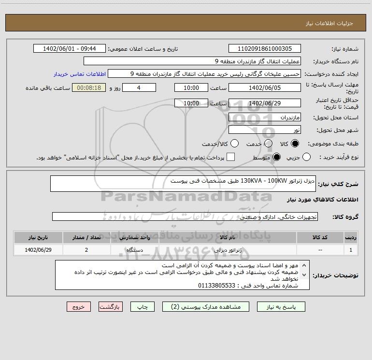Click goods group field تجهیزات خانگی، اداری و صنعتی
The width and height of the screenshot is (372, 360).
[185, 216]
